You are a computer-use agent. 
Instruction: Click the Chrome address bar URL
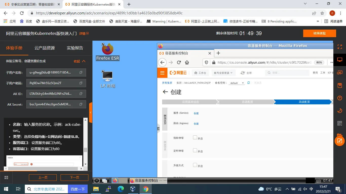109,13
